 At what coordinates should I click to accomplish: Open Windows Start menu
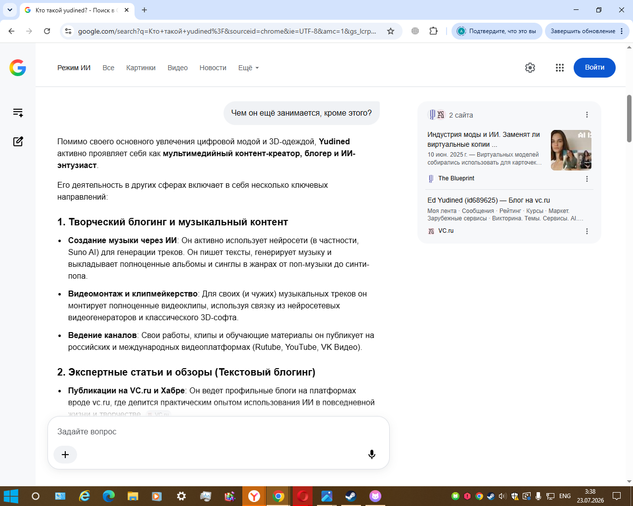point(11,496)
